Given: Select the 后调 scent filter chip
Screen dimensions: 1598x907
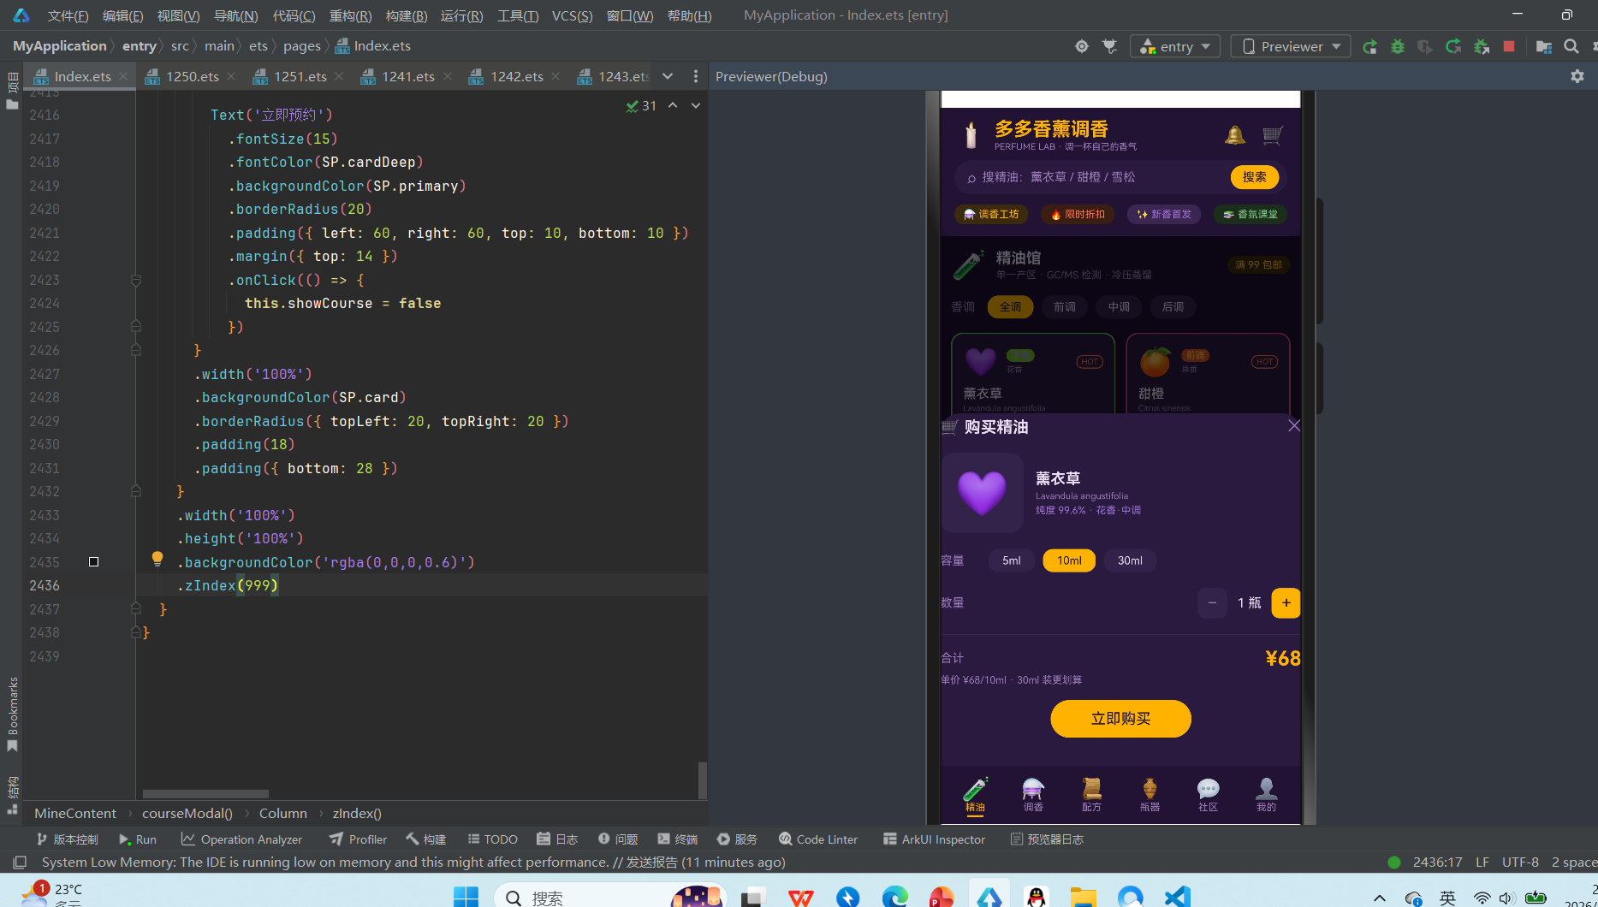Looking at the screenshot, I should click(1173, 307).
